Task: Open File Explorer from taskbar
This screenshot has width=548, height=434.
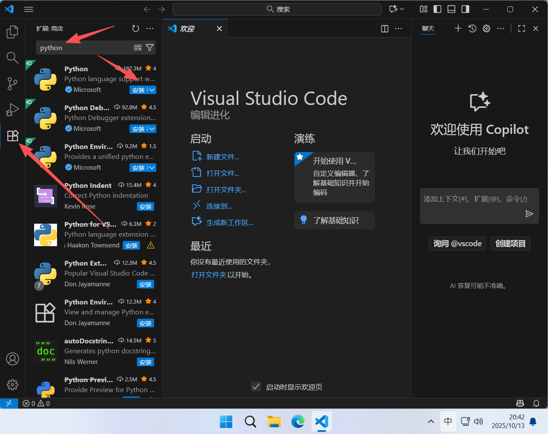Action: click(274, 421)
